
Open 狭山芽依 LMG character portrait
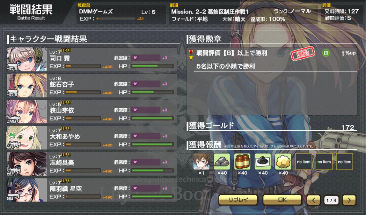click(27, 112)
